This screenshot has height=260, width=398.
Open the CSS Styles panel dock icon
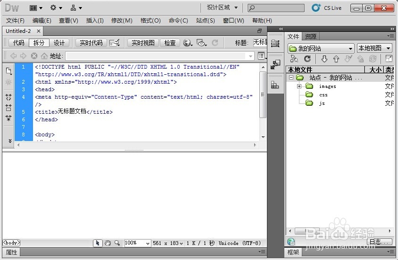(x=275, y=64)
